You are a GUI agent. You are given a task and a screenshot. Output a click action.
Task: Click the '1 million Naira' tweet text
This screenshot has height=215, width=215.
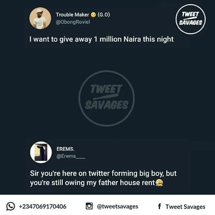pyautogui.click(x=118, y=39)
